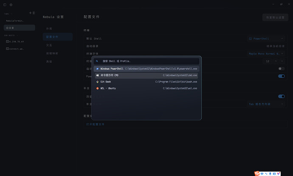Screen dimensions: 293x176
Task: Open the 默认 Shell PowerShell dropdown
Action: coord(266,39)
